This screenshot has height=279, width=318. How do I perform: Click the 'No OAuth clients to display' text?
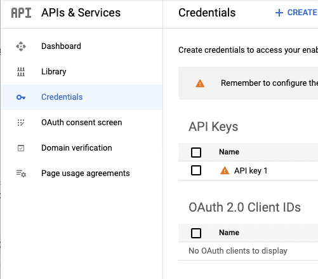point(238,251)
